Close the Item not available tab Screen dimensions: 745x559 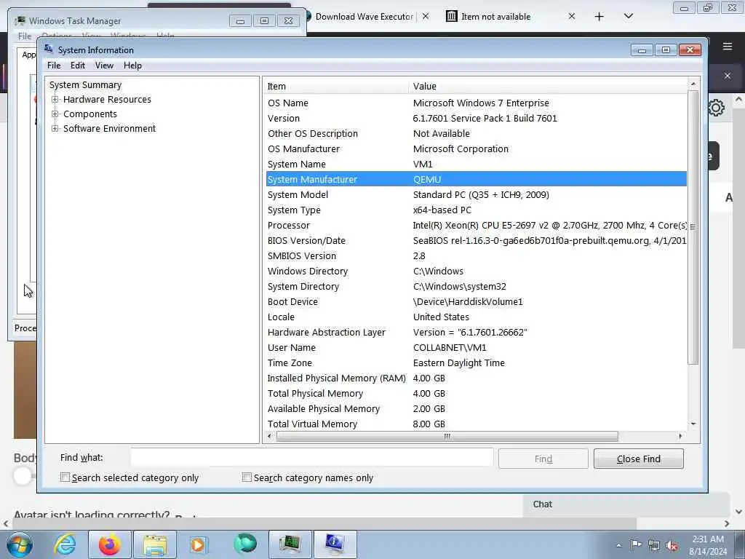(572, 16)
